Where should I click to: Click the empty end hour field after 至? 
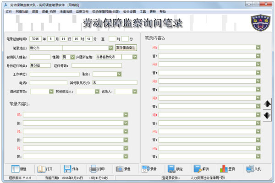(112, 39)
